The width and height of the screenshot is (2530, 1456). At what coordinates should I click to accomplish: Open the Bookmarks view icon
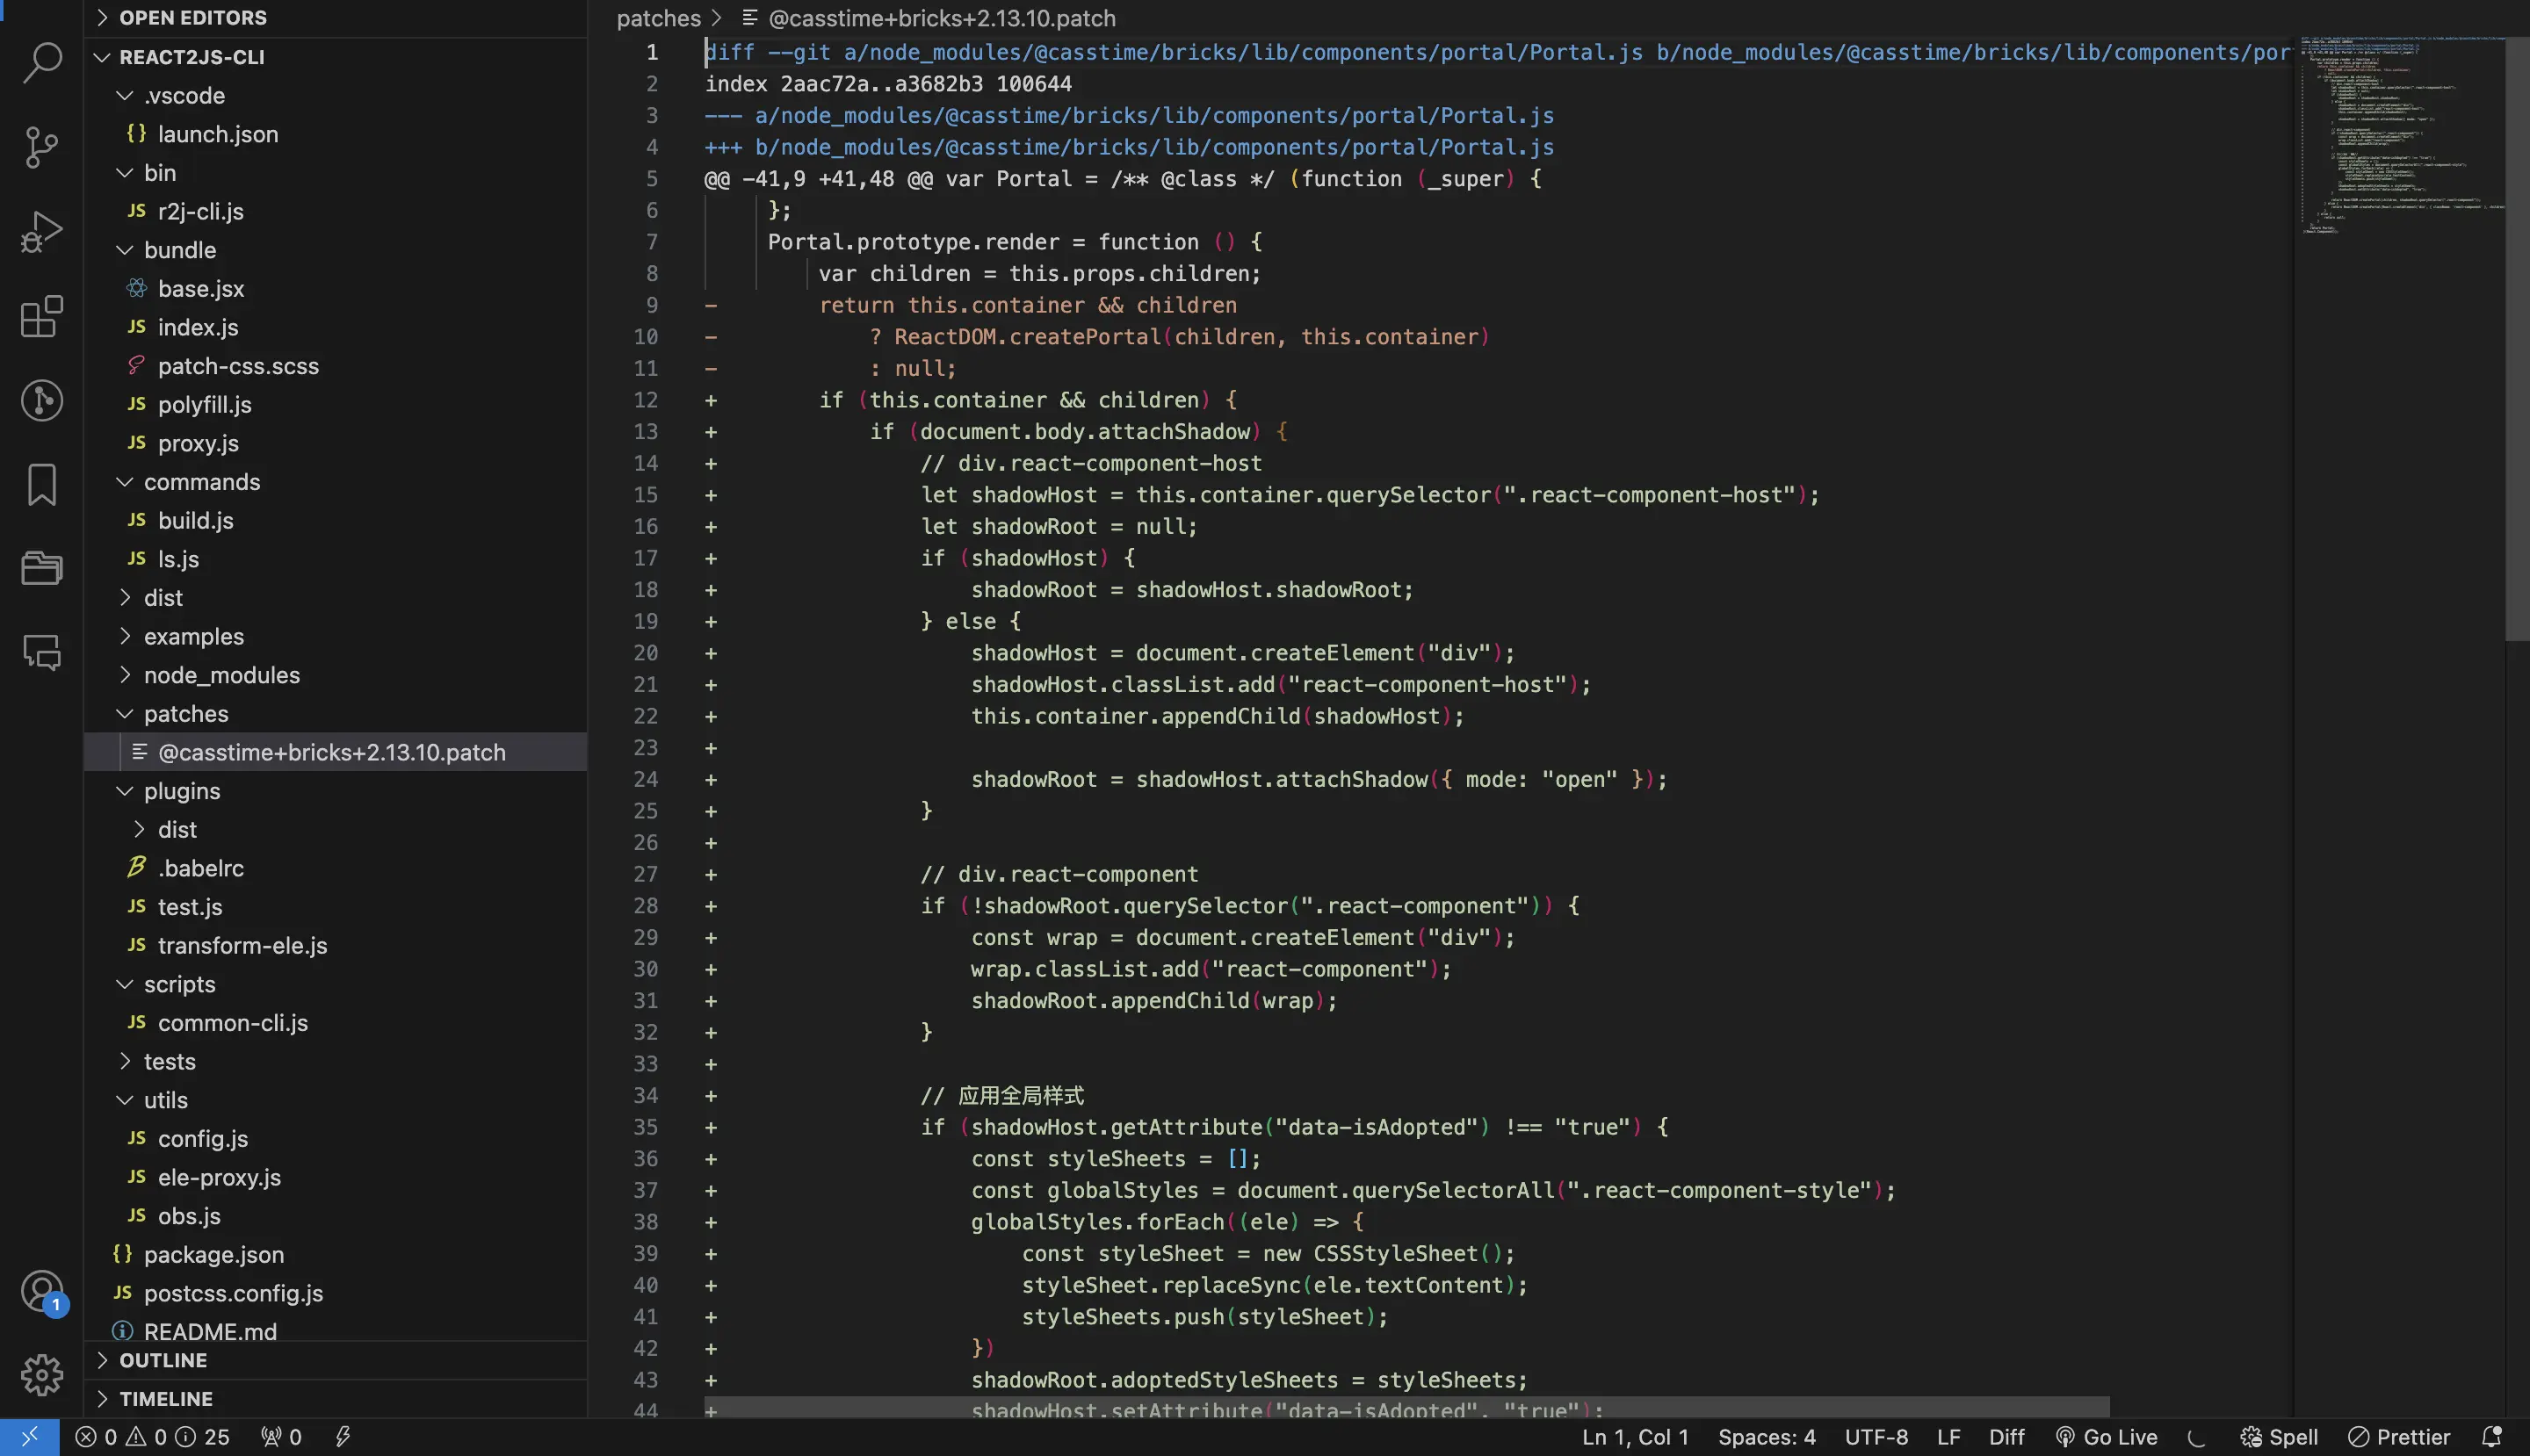(41, 485)
